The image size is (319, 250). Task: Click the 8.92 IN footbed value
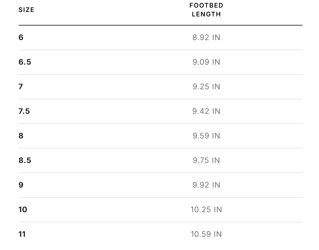click(206, 38)
